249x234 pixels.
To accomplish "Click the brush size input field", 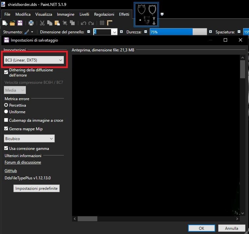I will click(x=102, y=32).
